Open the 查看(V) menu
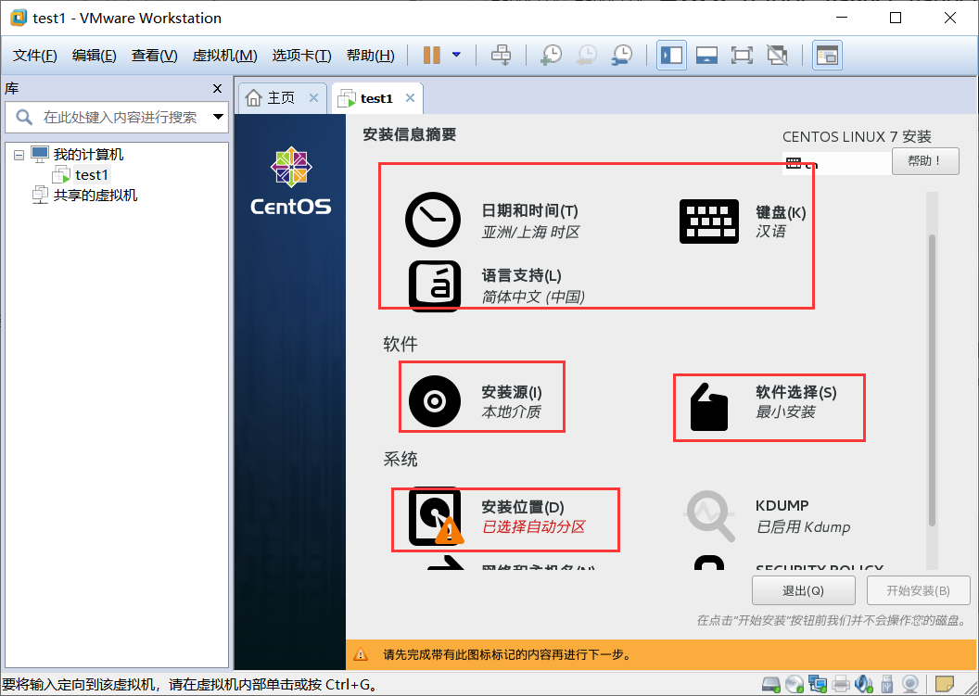Image resolution: width=979 pixels, height=696 pixels. point(154,56)
